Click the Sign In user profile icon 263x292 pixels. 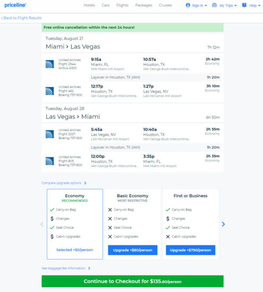click(x=188, y=5)
